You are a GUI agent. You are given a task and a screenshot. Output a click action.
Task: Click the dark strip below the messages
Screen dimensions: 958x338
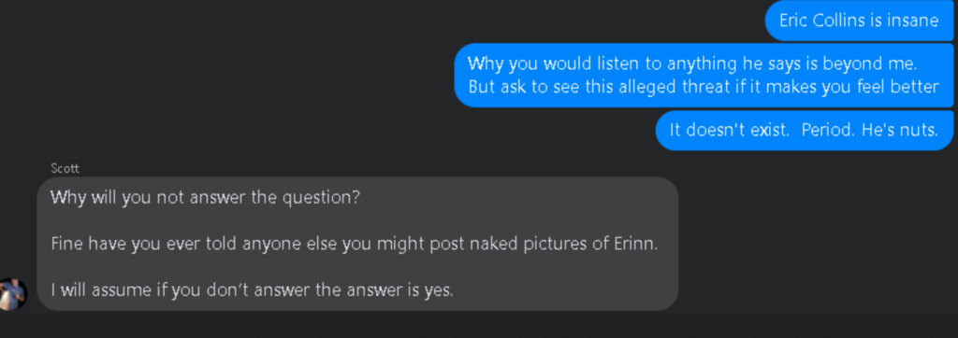479,326
